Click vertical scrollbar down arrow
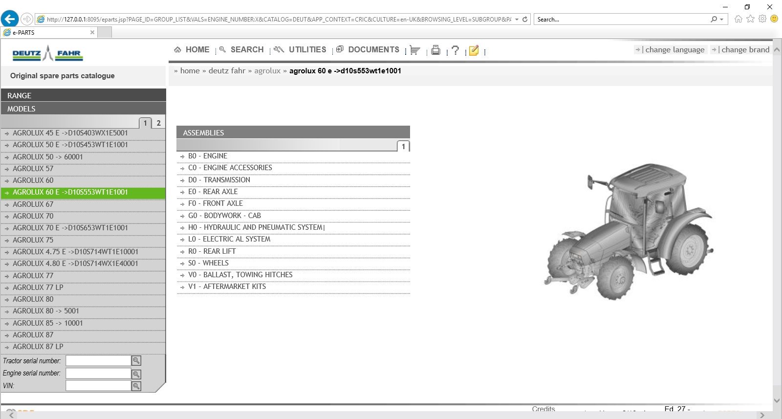The image size is (782, 419). click(777, 400)
